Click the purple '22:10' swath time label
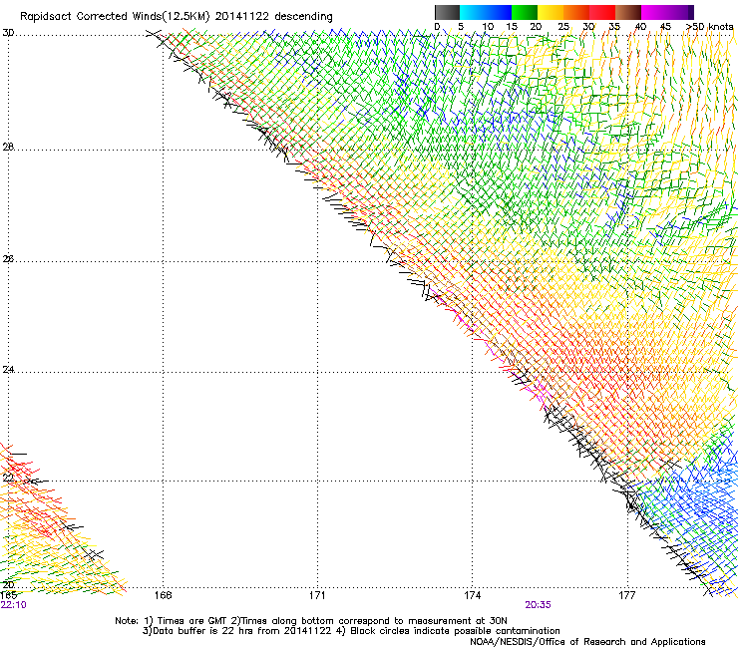Image resolution: width=738 pixels, height=648 pixels. tap(14, 605)
